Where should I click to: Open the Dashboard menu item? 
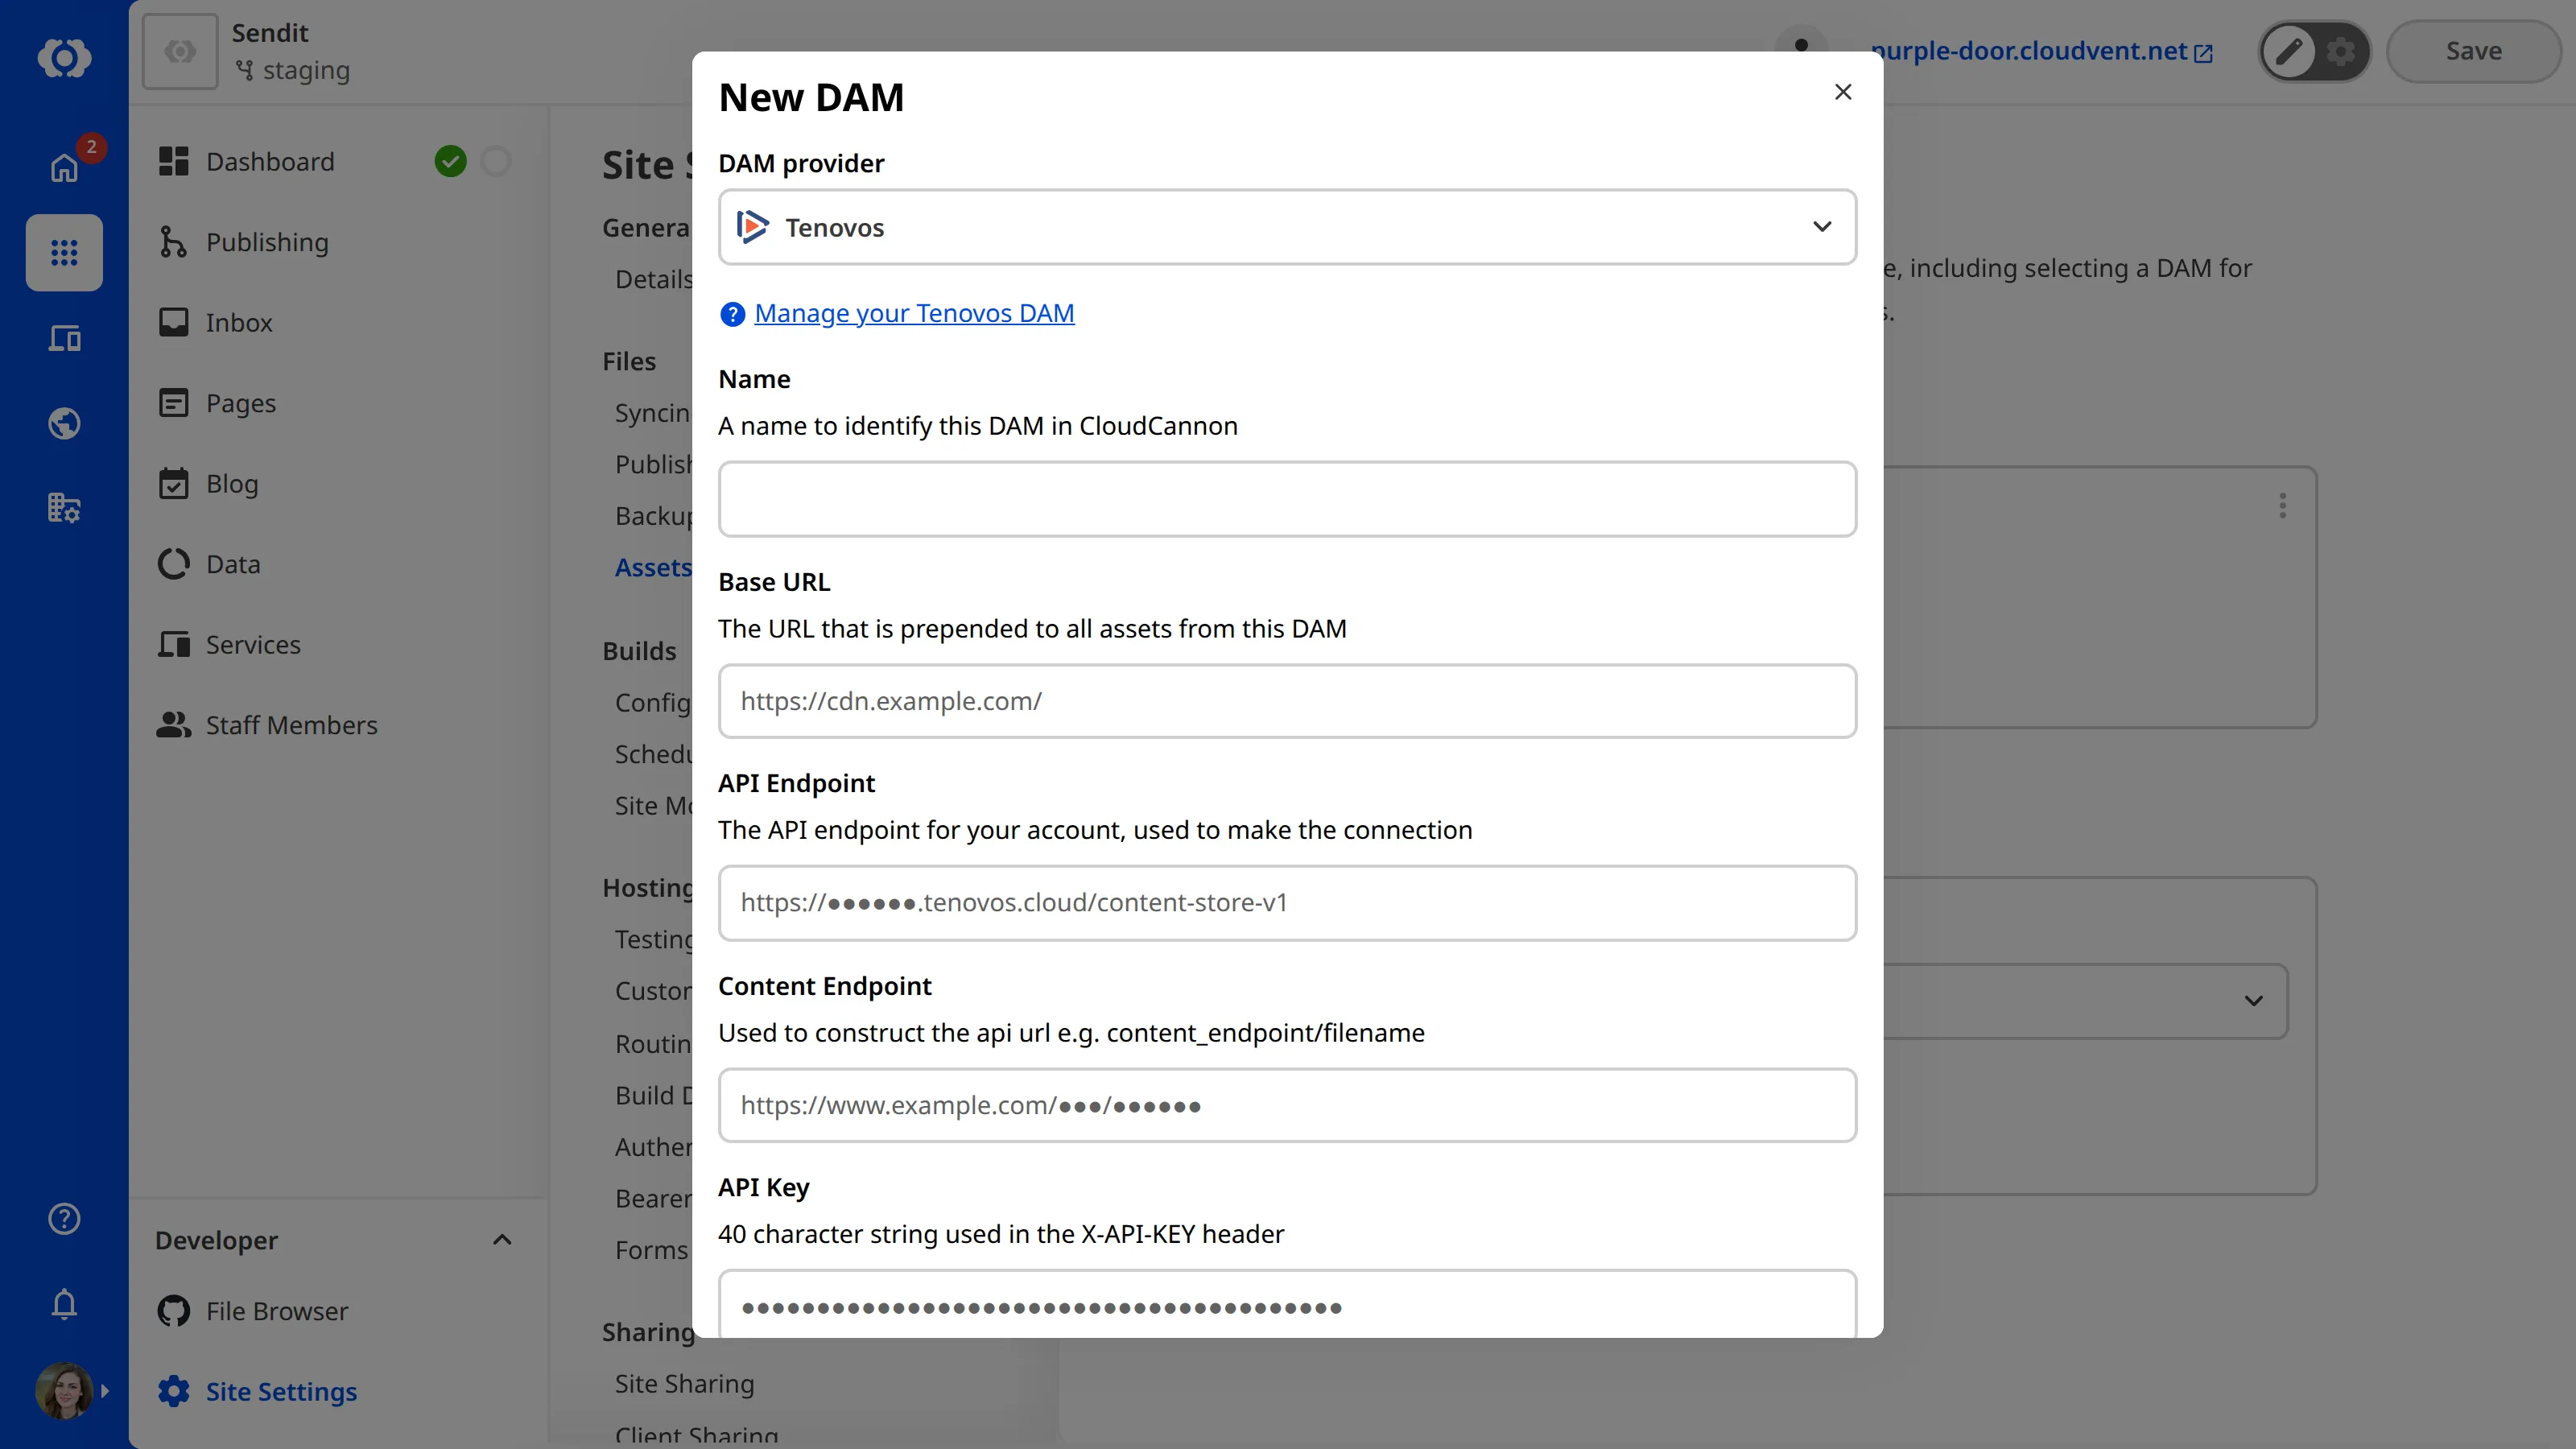click(270, 161)
